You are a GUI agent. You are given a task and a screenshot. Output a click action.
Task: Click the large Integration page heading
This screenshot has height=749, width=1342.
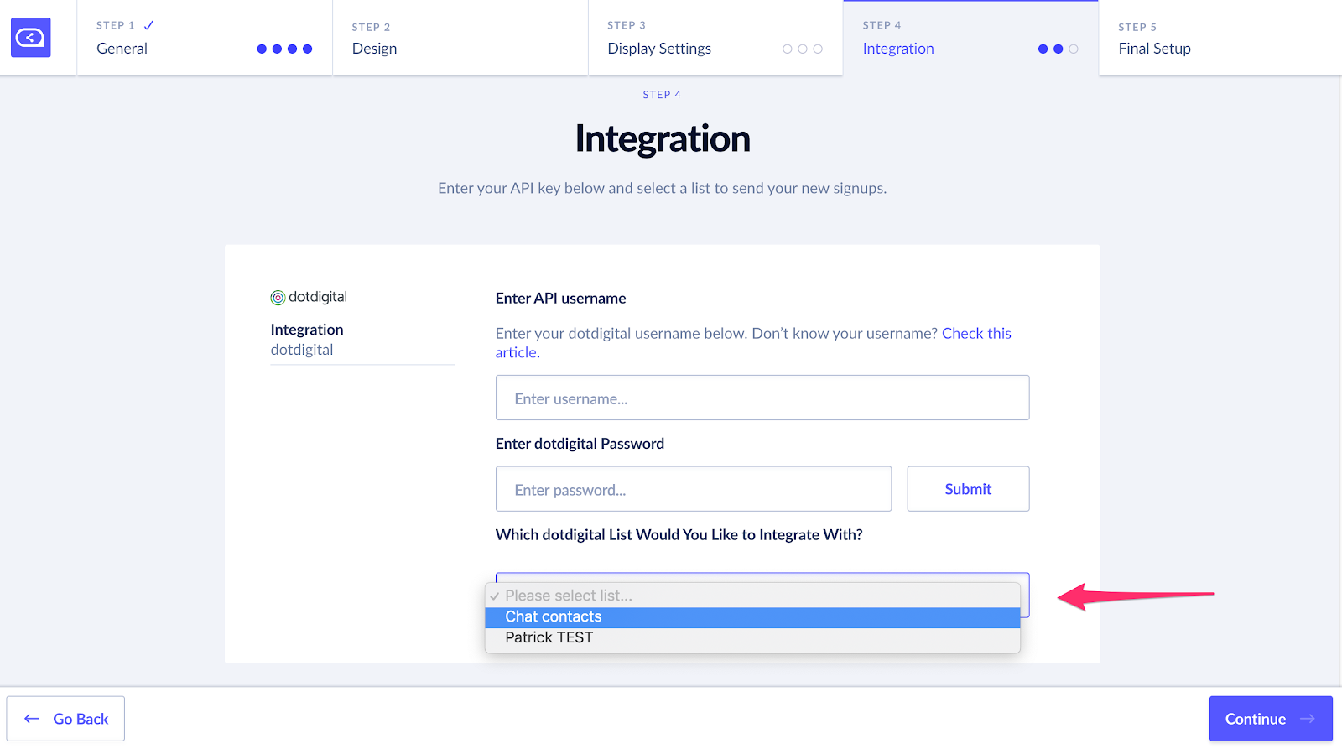click(663, 138)
